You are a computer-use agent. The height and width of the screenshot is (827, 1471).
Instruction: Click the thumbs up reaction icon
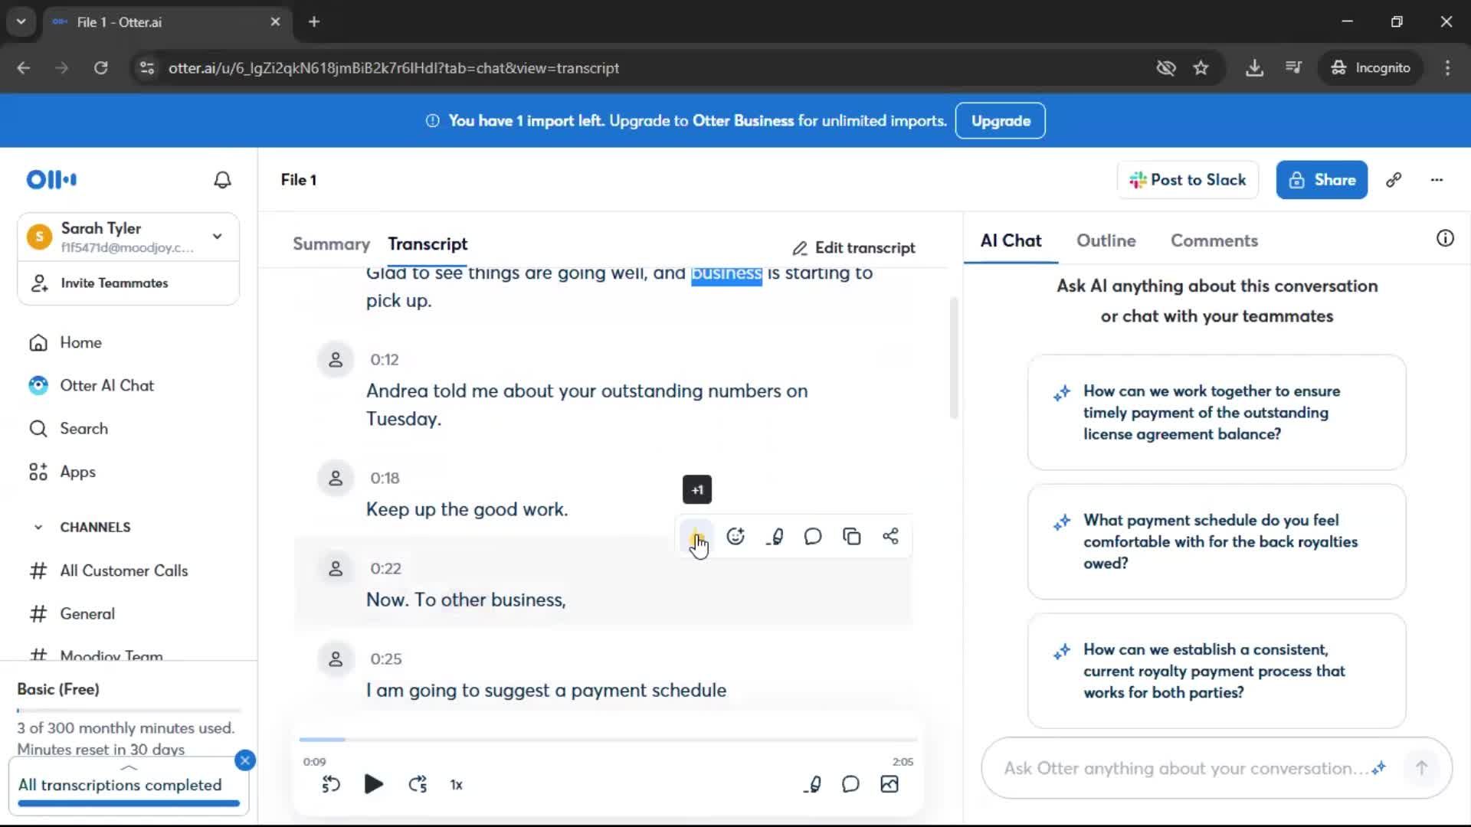[x=696, y=537]
